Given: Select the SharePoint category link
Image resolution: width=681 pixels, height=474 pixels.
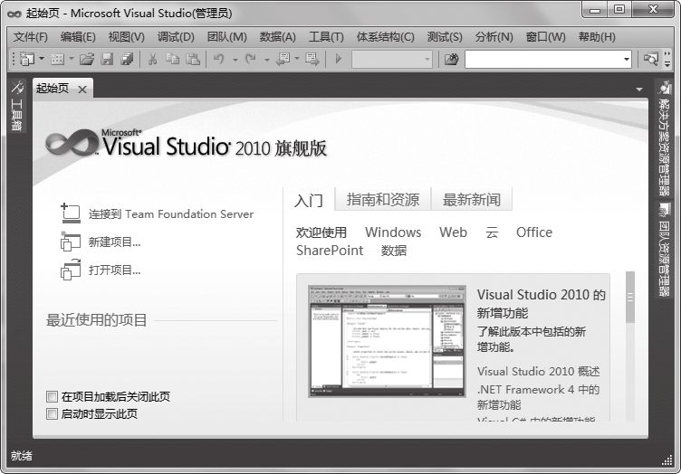Looking at the screenshot, I should tap(330, 251).
